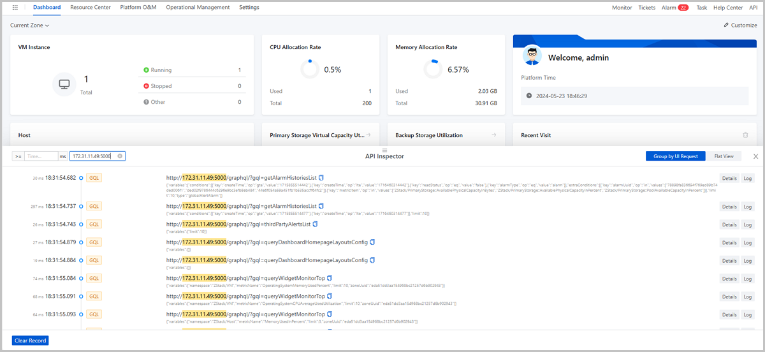765x352 pixels.
Task: Click the Customize dashboard pencil icon
Action: click(726, 26)
